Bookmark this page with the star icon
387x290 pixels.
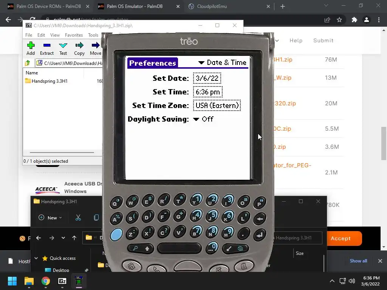coord(339,20)
